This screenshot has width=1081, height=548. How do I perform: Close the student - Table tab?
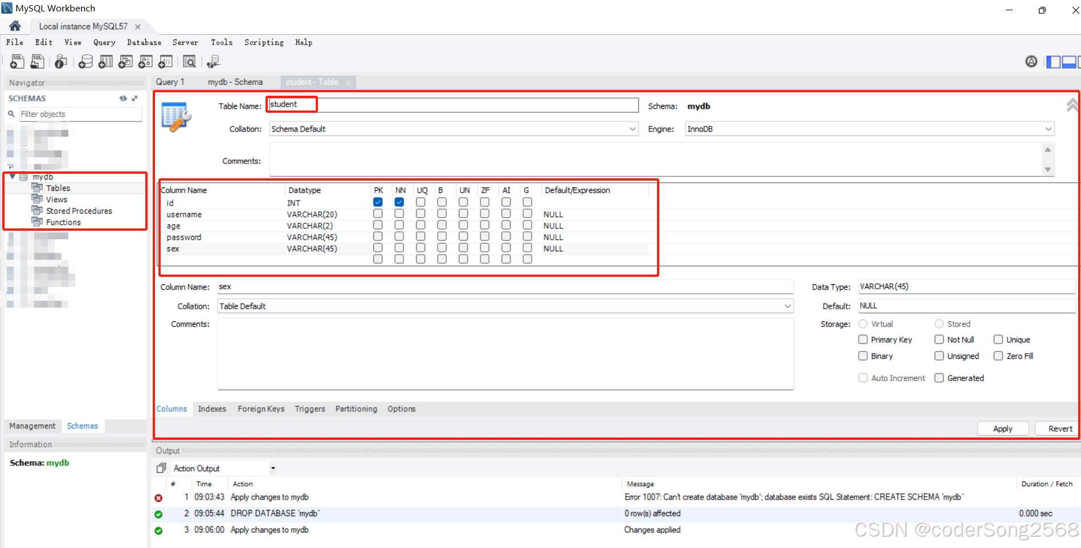coord(349,83)
